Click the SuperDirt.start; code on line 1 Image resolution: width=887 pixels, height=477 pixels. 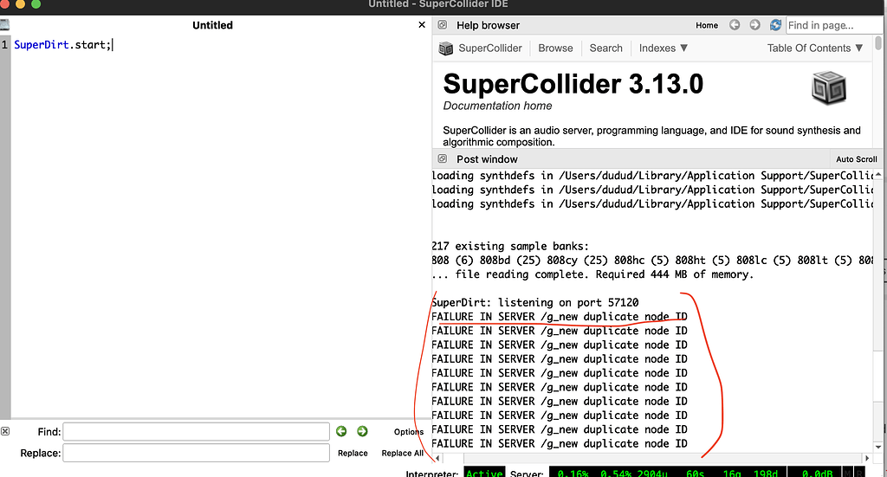coord(63,45)
